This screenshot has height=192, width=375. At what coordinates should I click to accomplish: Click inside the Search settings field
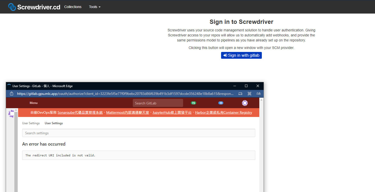139,133
